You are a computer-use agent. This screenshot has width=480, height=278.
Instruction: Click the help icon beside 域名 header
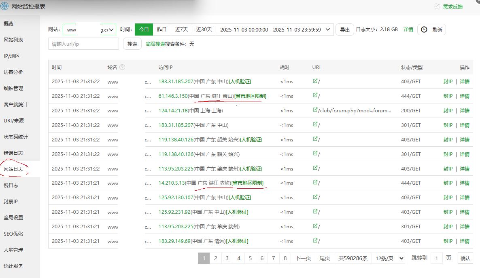tap(122, 67)
